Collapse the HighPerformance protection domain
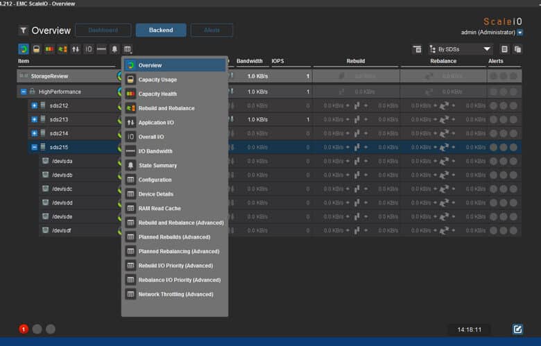Screen dimensions: 541x346 point(24,92)
